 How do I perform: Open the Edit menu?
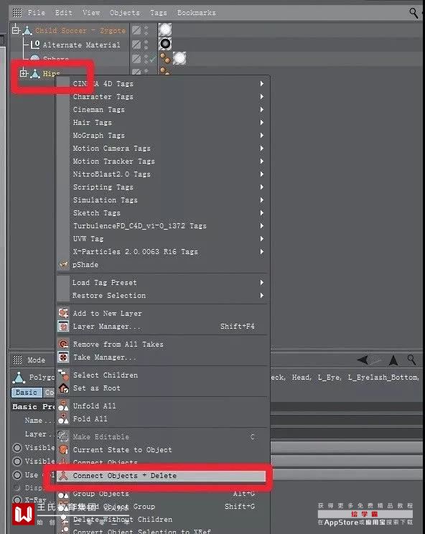(x=64, y=13)
